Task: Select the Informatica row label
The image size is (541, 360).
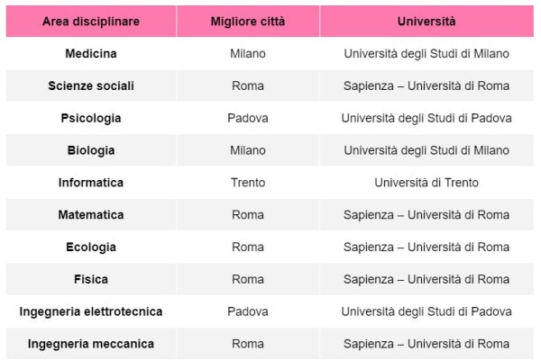Action: tap(91, 183)
